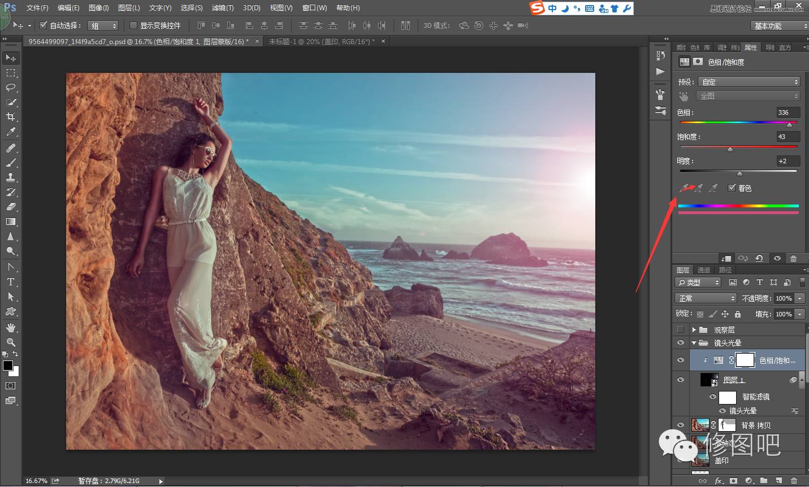Screen dimensions: 809x487
Task: Add layer mask at Layers panel bottom
Action: [x=733, y=481]
